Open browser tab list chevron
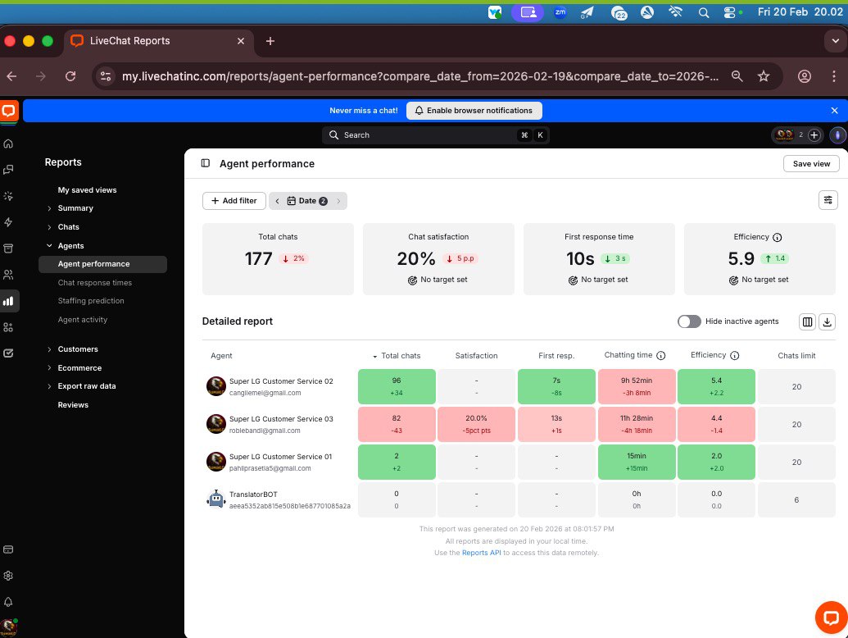Image resolution: width=848 pixels, height=638 pixels. click(834, 41)
